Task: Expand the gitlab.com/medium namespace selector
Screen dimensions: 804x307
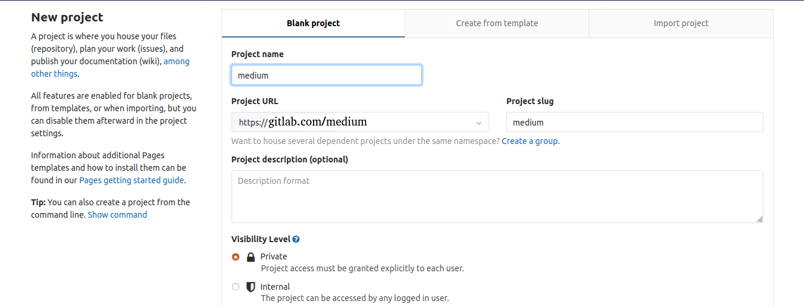Action: click(412, 122)
